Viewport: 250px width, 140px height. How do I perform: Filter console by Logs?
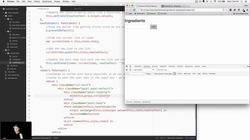[199, 73]
